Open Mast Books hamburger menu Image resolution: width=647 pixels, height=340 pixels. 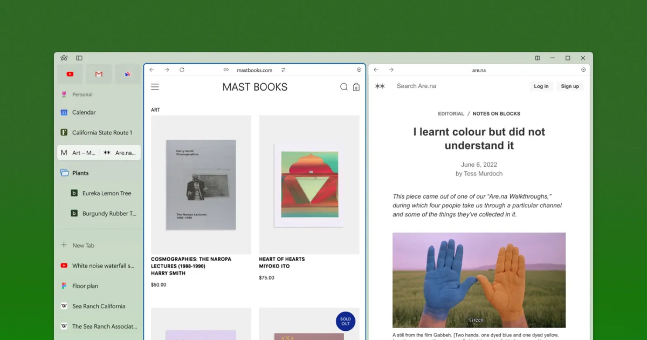click(x=155, y=87)
